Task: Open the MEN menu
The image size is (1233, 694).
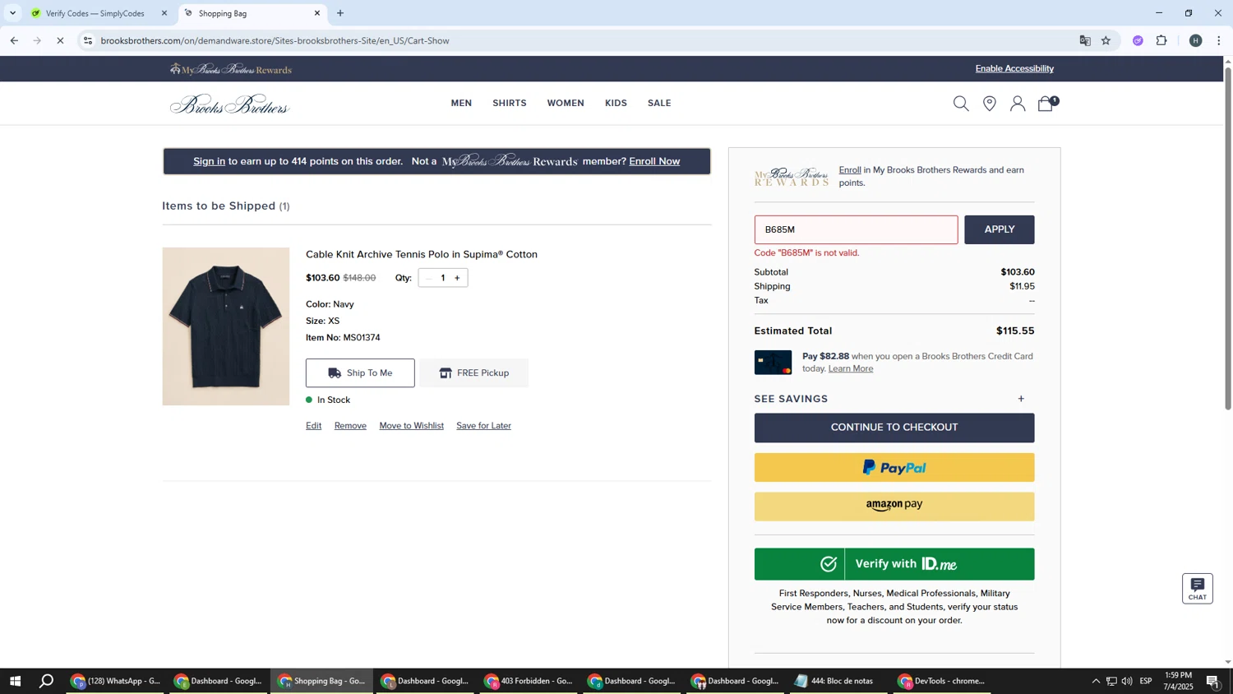Action: click(461, 104)
